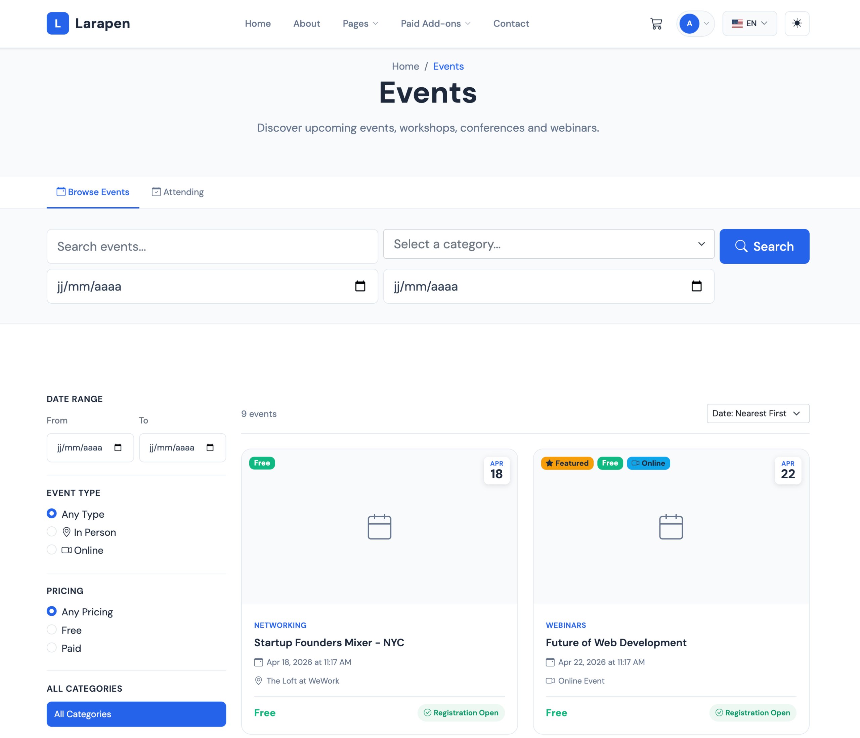Open calendar picker for sidebar To date
This screenshot has width=860, height=738.
point(210,447)
